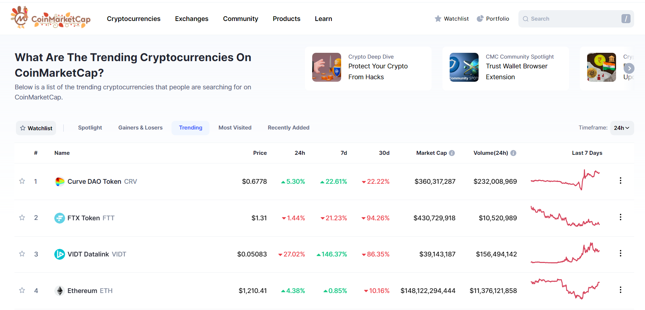Switch to Gainers & Losers tab
This screenshot has height=310, width=645.
pos(140,128)
